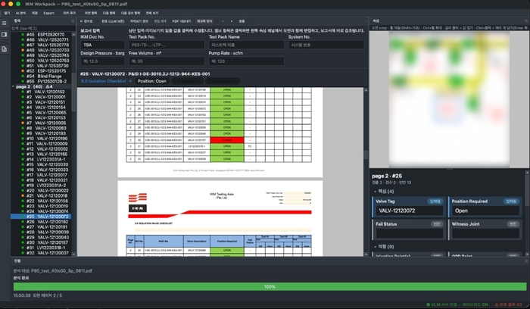
Task: Click the green VLM server status dot
Action: point(428,304)
